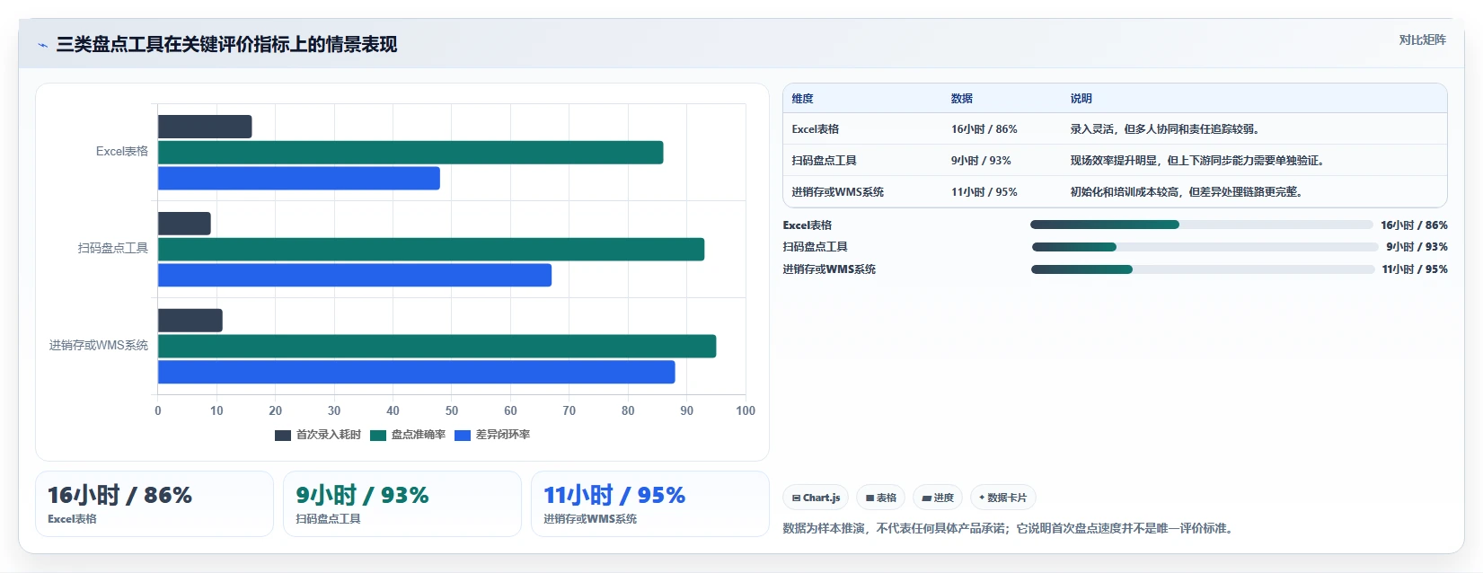This screenshot has height=573, width=1483.
Task: Select the 进度 tag
Action: point(938,498)
